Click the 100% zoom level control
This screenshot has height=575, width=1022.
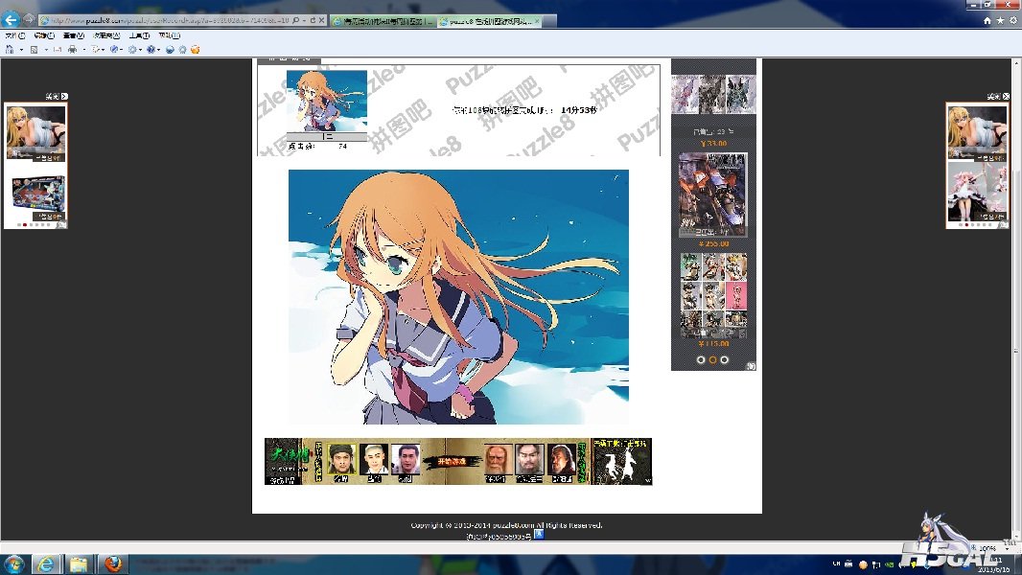click(x=988, y=548)
